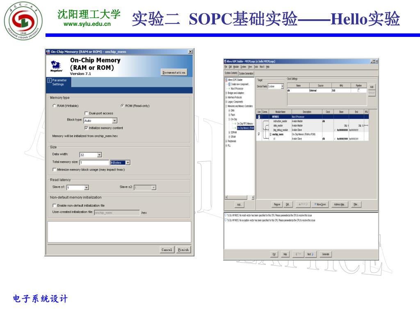The height and width of the screenshot is (315, 420).
Task: Enable non-default initialization file checkbox
Action: click(x=55, y=205)
